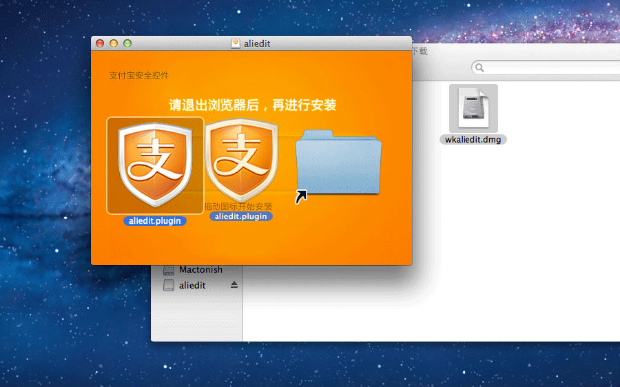
Task: Close the aliedit installer window
Action: click(100, 43)
